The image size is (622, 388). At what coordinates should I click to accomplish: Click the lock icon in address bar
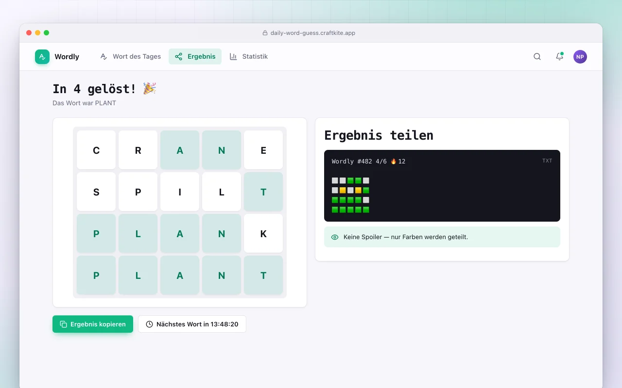click(265, 33)
